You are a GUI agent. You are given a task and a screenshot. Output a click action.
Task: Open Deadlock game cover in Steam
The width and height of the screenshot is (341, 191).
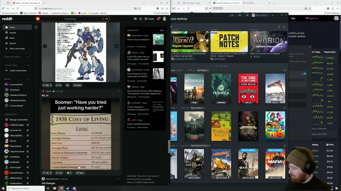click(x=221, y=89)
